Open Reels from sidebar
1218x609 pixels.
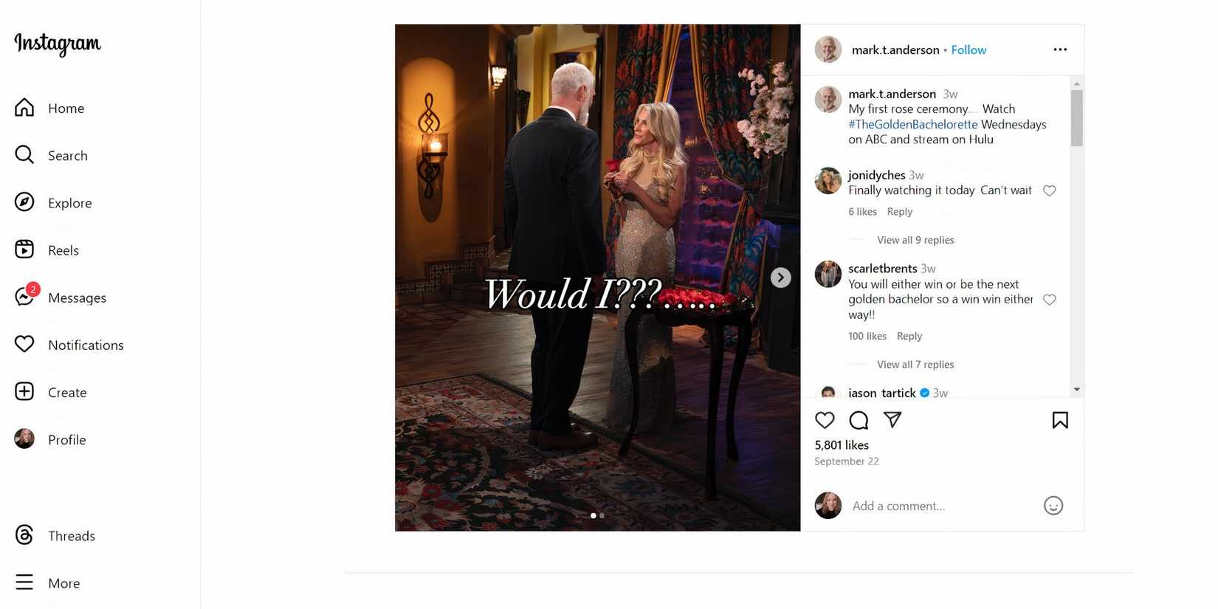point(47,250)
